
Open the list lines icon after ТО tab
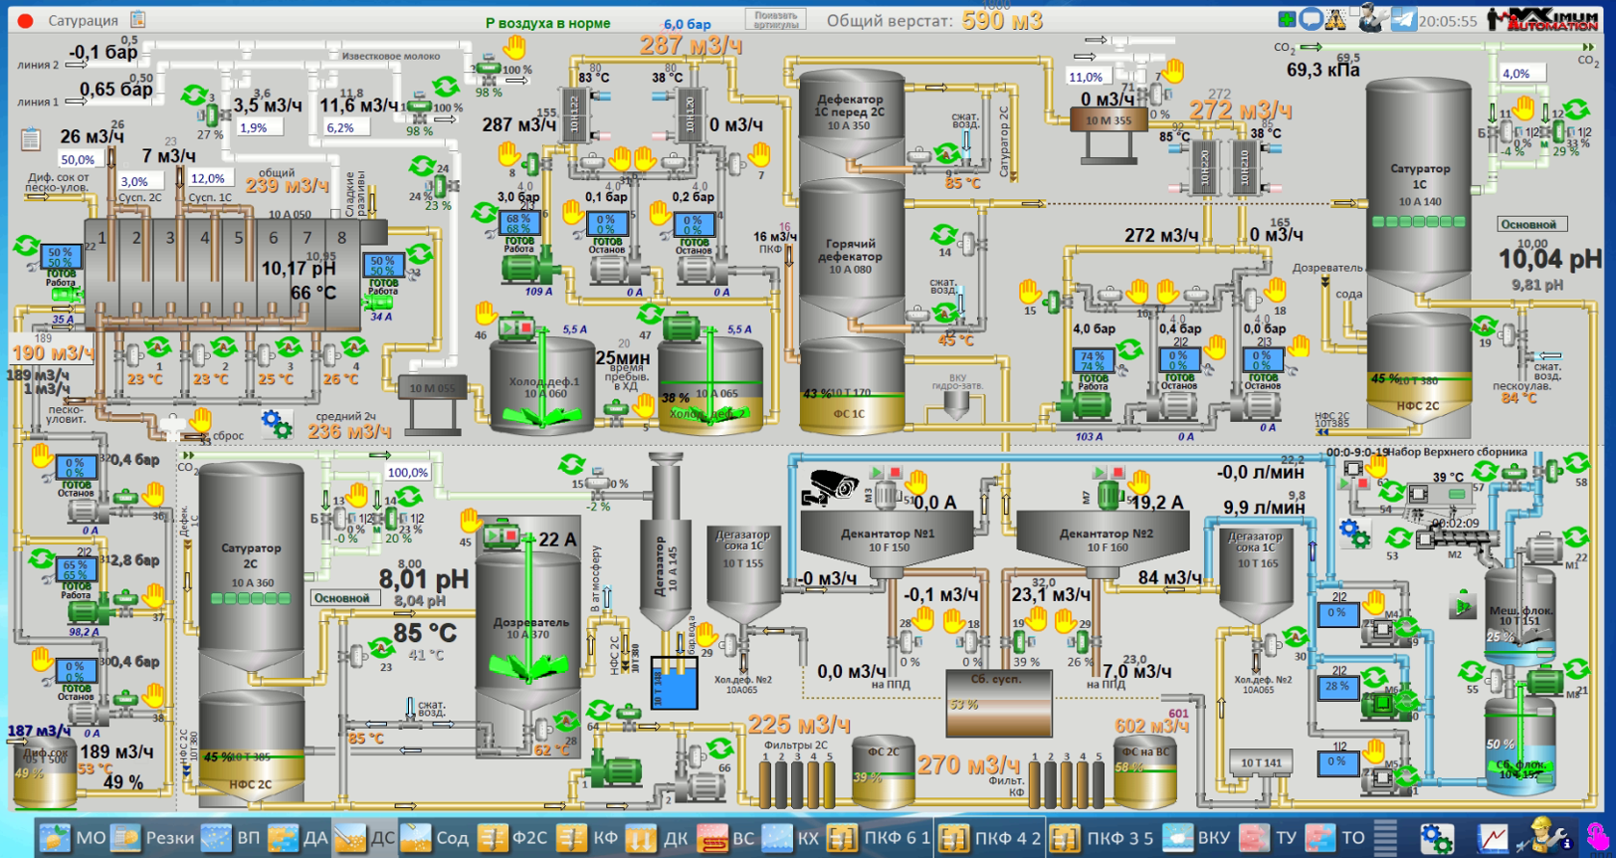pos(1385,838)
